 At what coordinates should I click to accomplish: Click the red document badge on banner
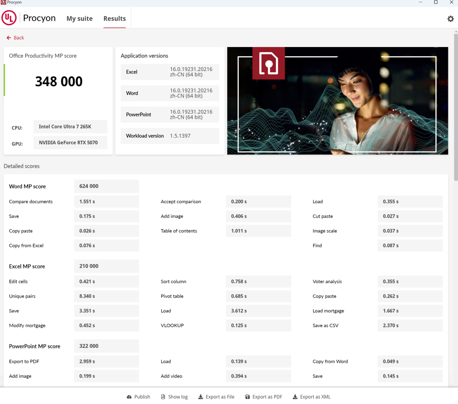[x=268, y=63]
